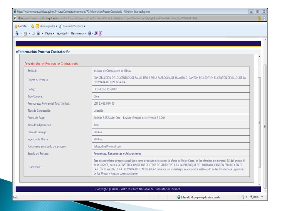The width and height of the screenshot is (282, 211).
Task: Click the read mail icon
Action: tap(33, 33)
